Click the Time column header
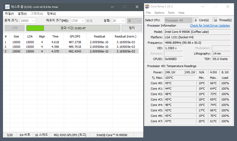Image resolution: width=237 pixels, height=141 pixels. tap(55, 36)
